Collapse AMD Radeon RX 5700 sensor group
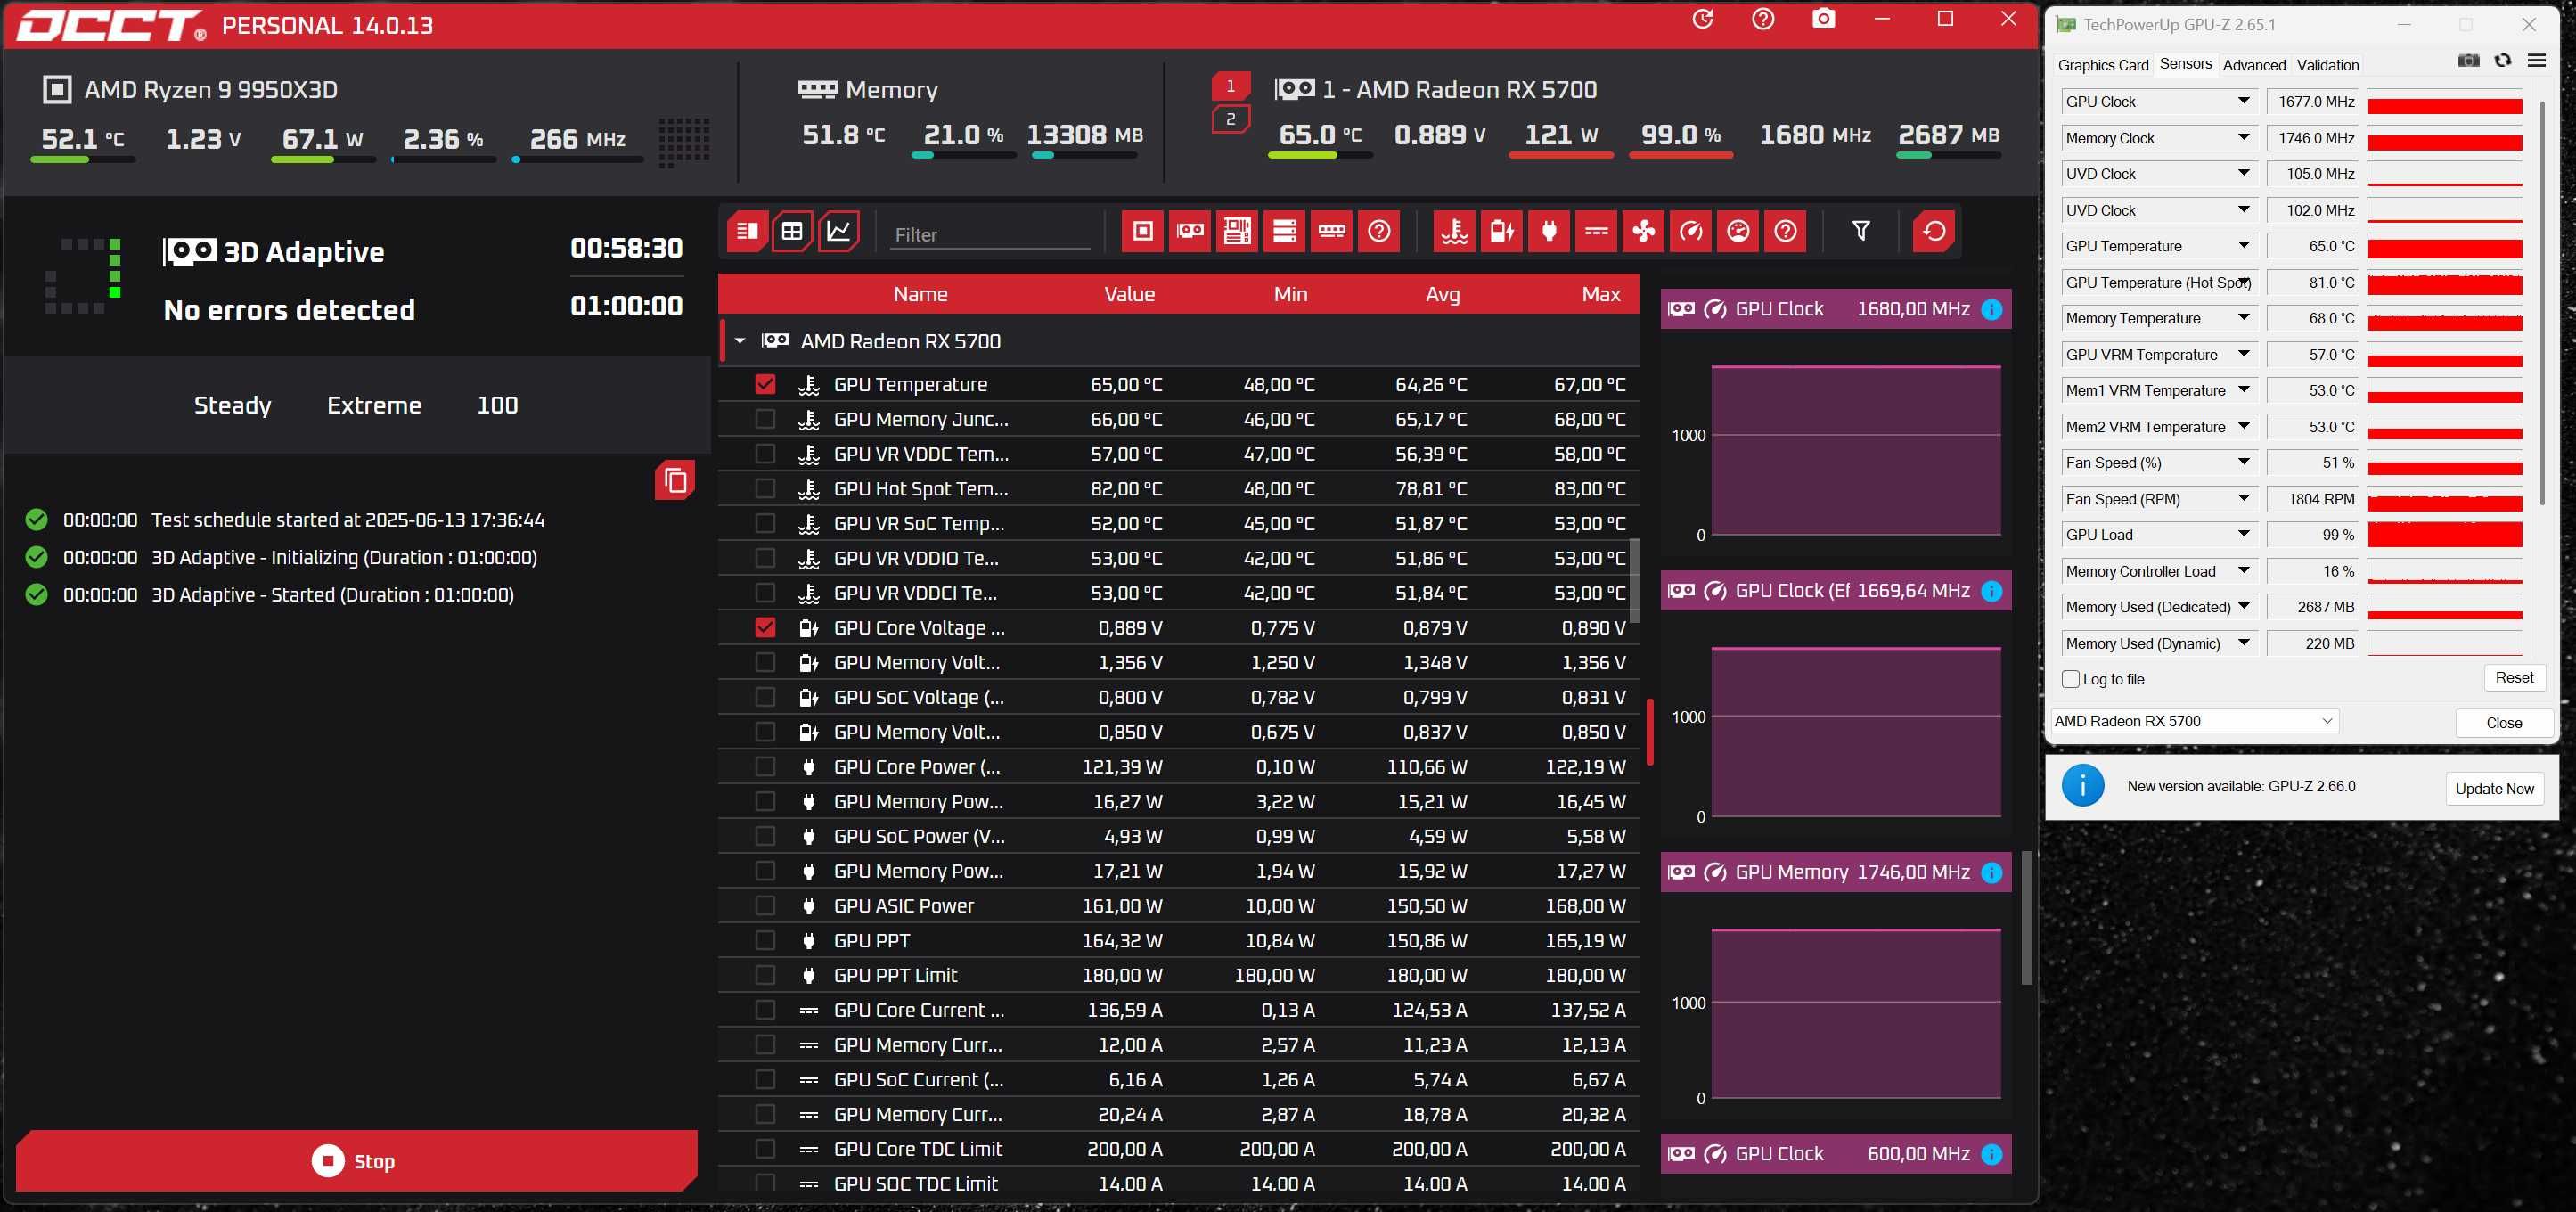This screenshot has height=1212, width=2576. click(x=740, y=341)
